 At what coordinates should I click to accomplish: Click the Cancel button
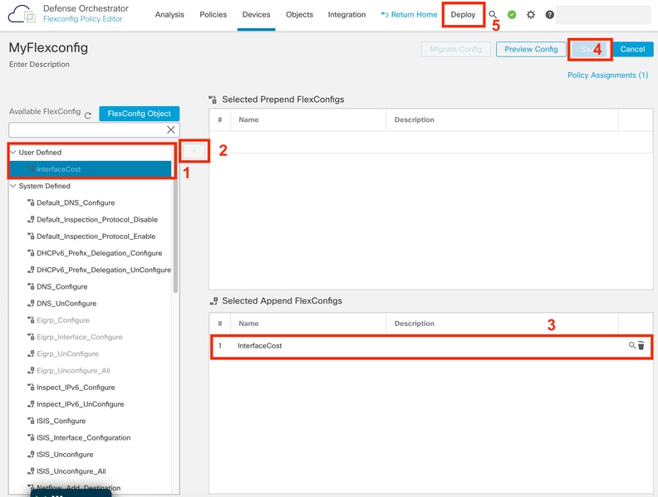pyautogui.click(x=632, y=50)
